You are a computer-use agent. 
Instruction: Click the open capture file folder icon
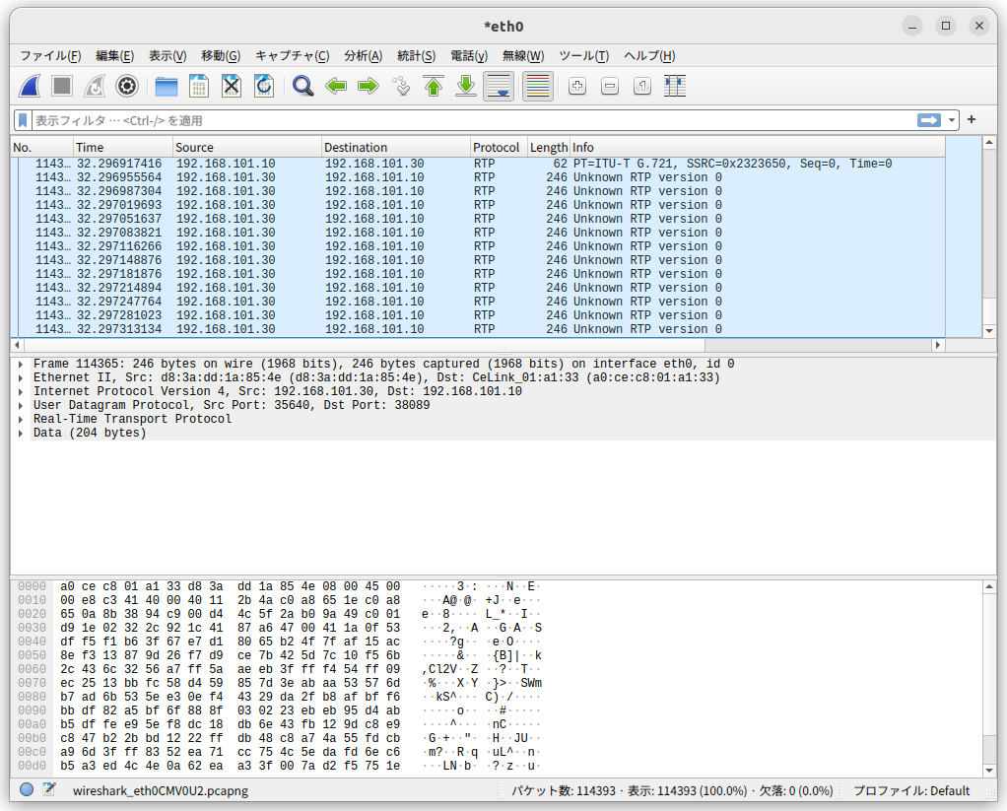coord(166,87)
